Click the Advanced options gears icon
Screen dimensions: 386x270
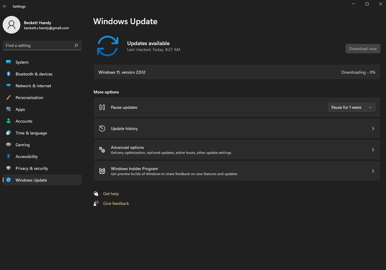click(x=102, y=150)
